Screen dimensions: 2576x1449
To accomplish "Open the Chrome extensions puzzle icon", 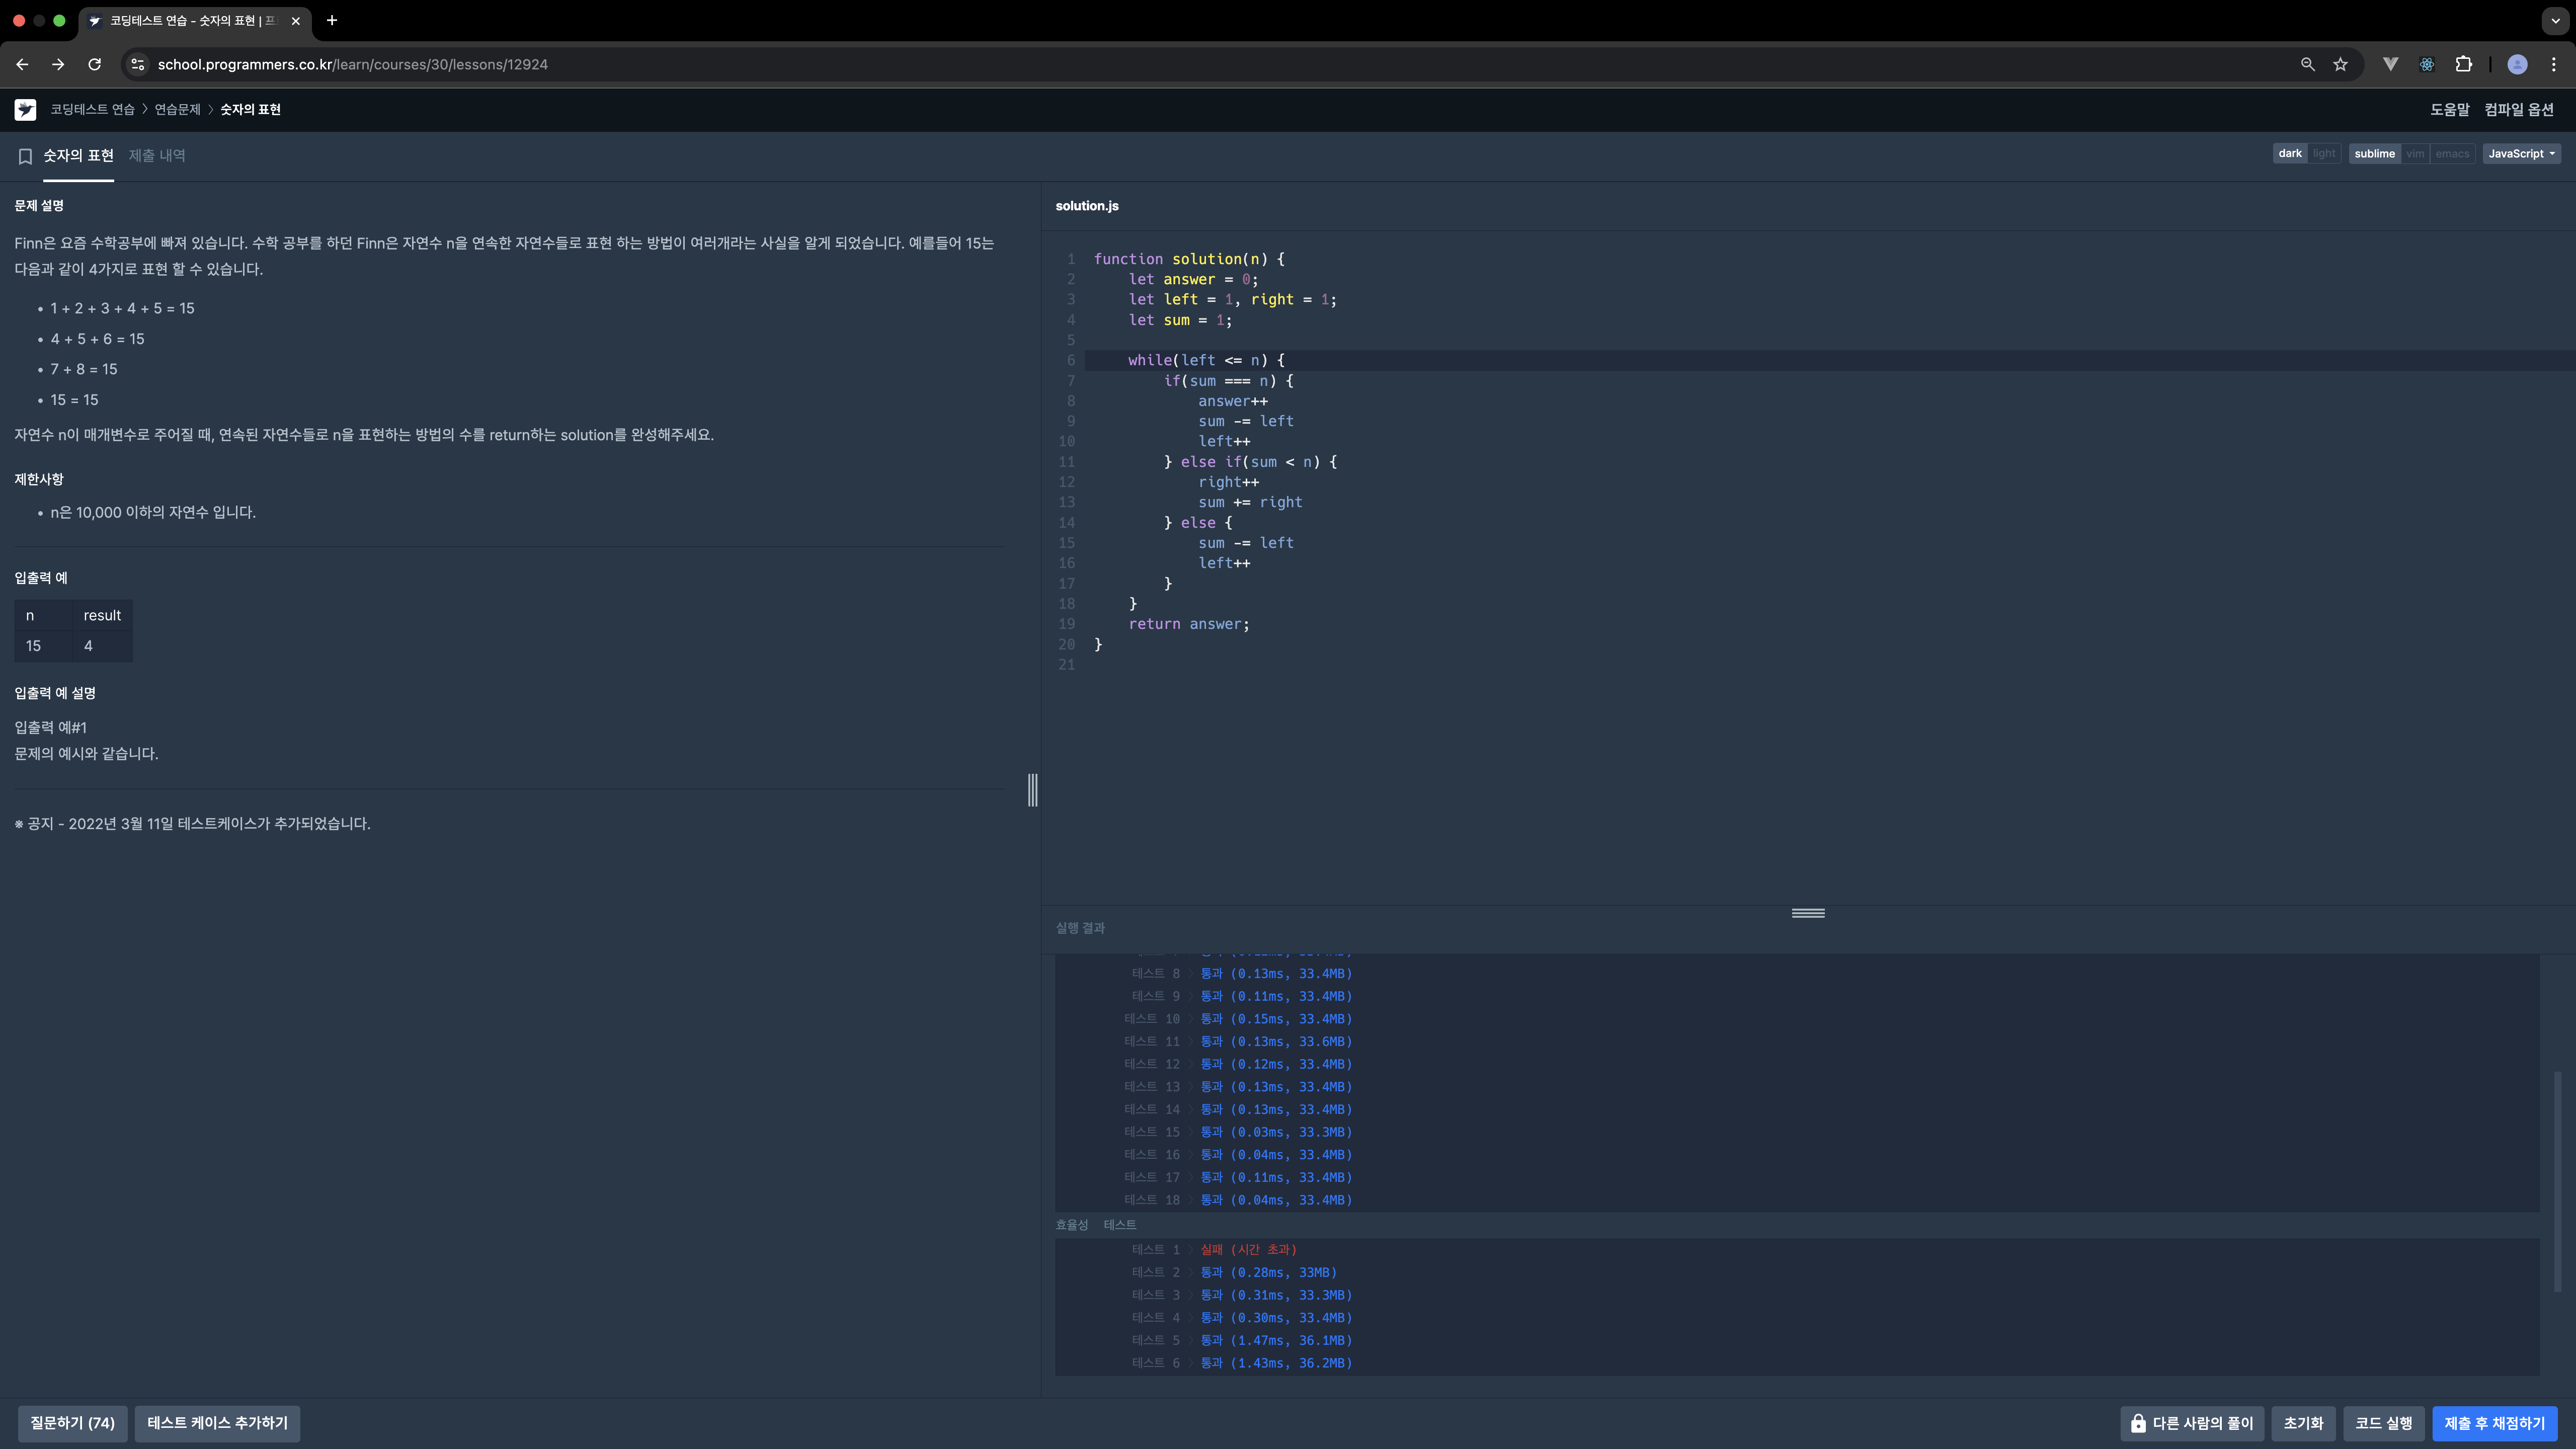I will pos(2463,64).
